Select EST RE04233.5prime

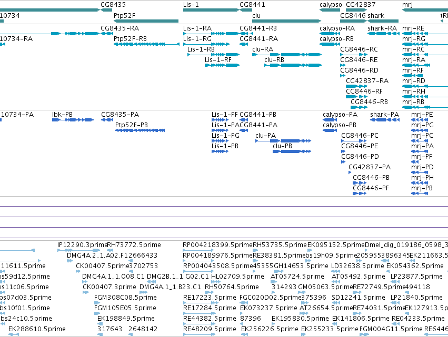pos(418,319)
